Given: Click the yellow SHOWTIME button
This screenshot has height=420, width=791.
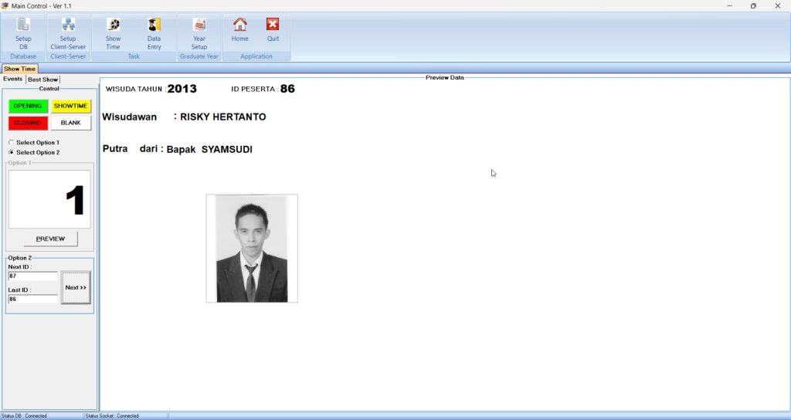Looking at the screenshot, I should 70,106.
